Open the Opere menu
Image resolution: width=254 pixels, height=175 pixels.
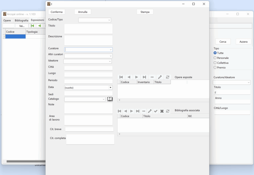point(7,20)
